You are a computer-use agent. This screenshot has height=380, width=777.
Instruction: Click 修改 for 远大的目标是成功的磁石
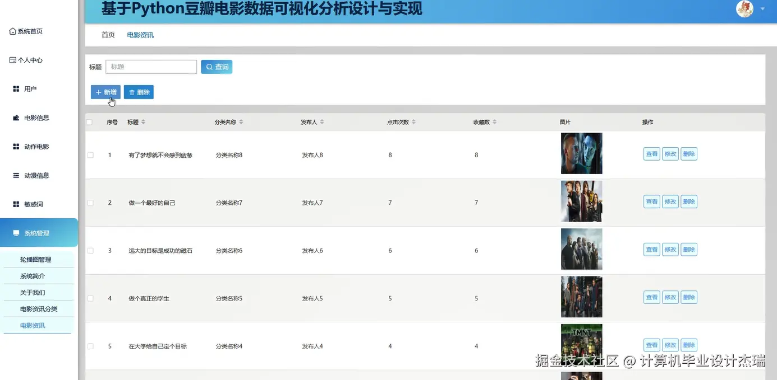click(670, 250)
